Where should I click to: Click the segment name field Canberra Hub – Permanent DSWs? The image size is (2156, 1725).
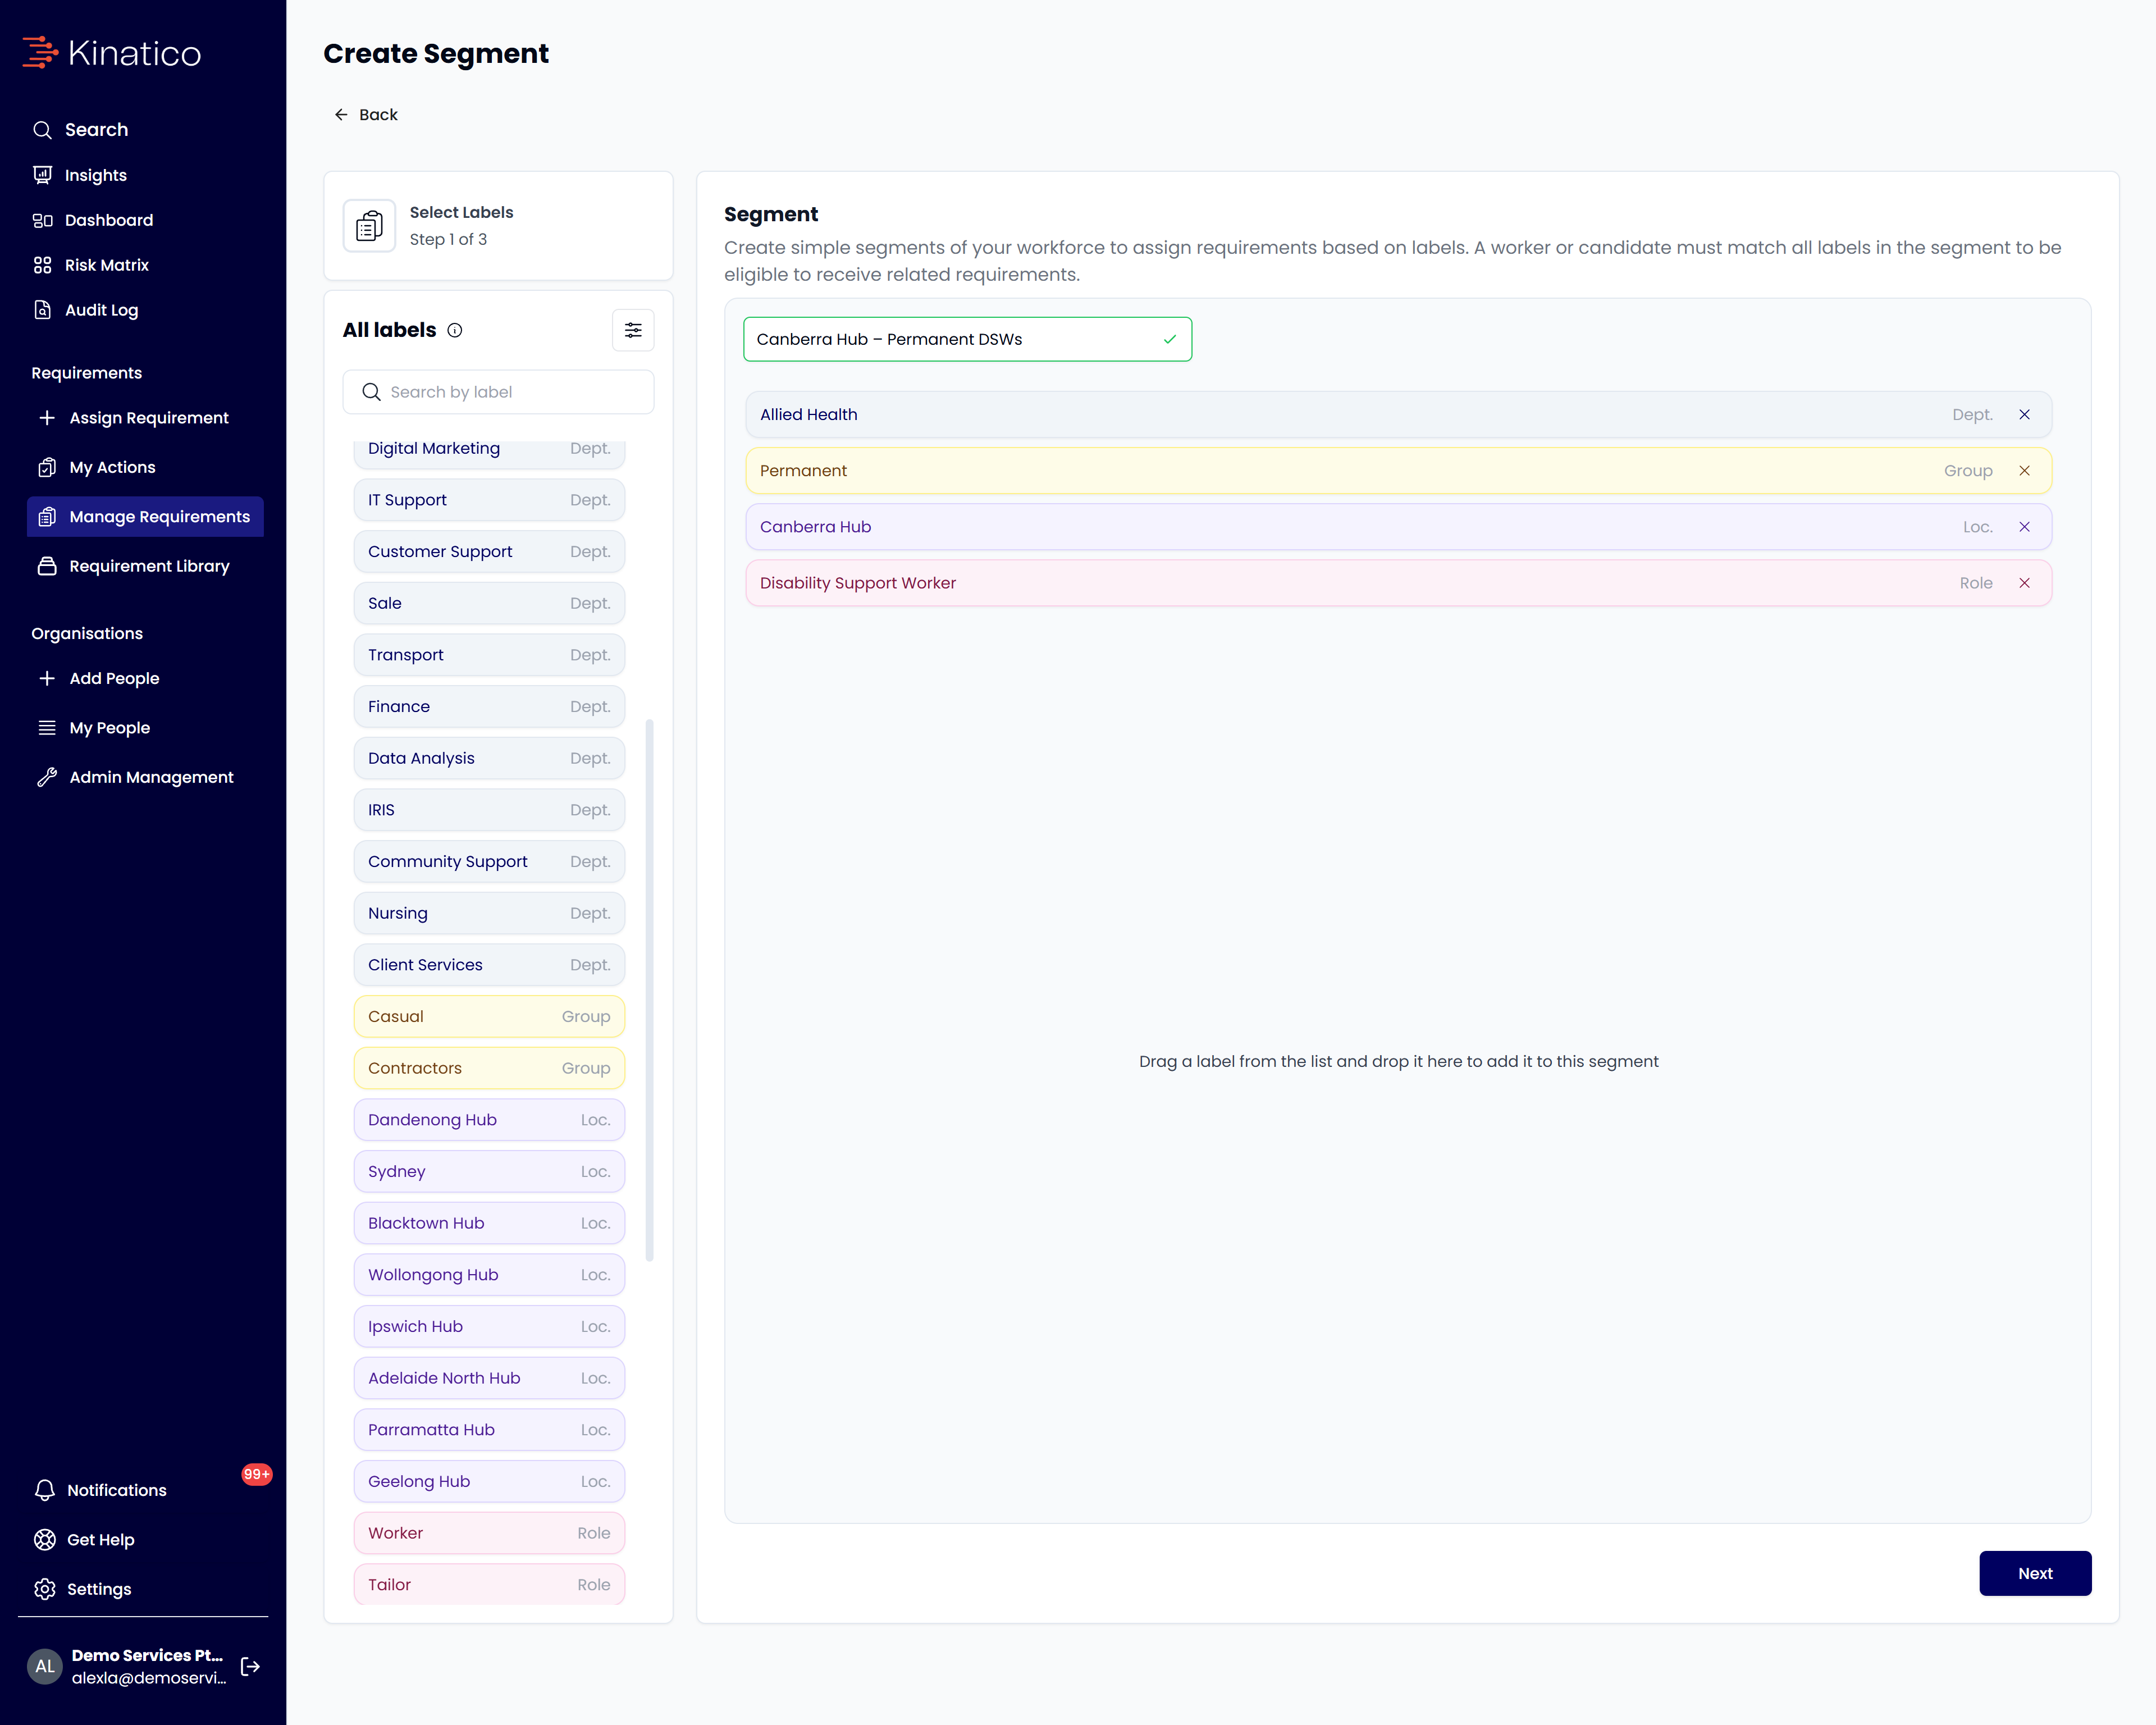[967, 339]
